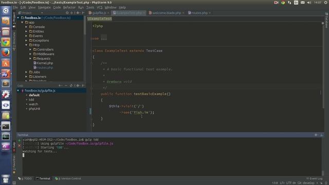Image resolution: width=329 pixels, height=185 pixels.
Task: Switch to welcome.blade.php editor tab
Action: (x=166, y=13)
